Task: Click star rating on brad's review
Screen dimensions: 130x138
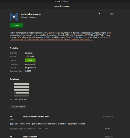Action: (x=16, y=117)
